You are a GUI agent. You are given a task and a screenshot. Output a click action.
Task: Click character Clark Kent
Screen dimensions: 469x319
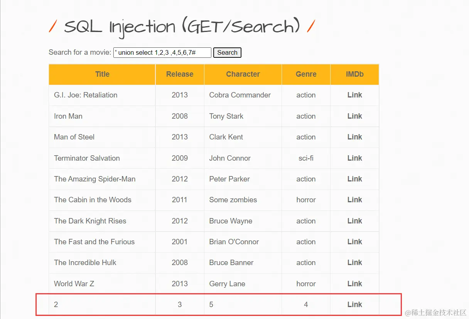tap(226, 137)
